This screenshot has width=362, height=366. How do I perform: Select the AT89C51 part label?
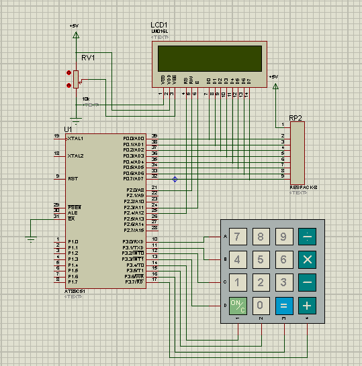75,292
